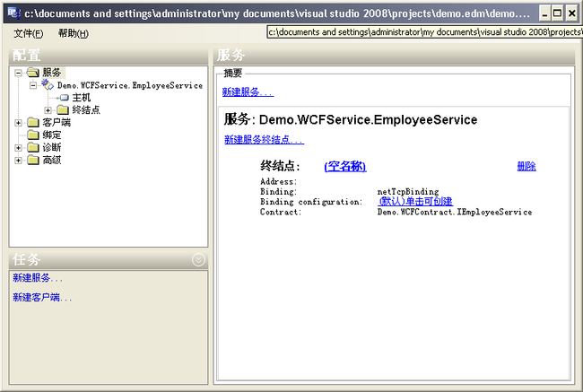Expand the 客户端 tree node
This screenshot has height=392, width=583.
(18, 123)
